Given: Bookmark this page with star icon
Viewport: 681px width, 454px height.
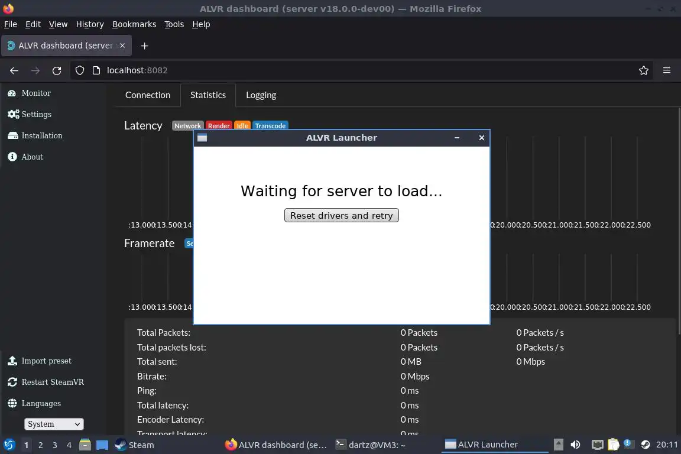Looking at the screenshot, I should click(644, 70).
